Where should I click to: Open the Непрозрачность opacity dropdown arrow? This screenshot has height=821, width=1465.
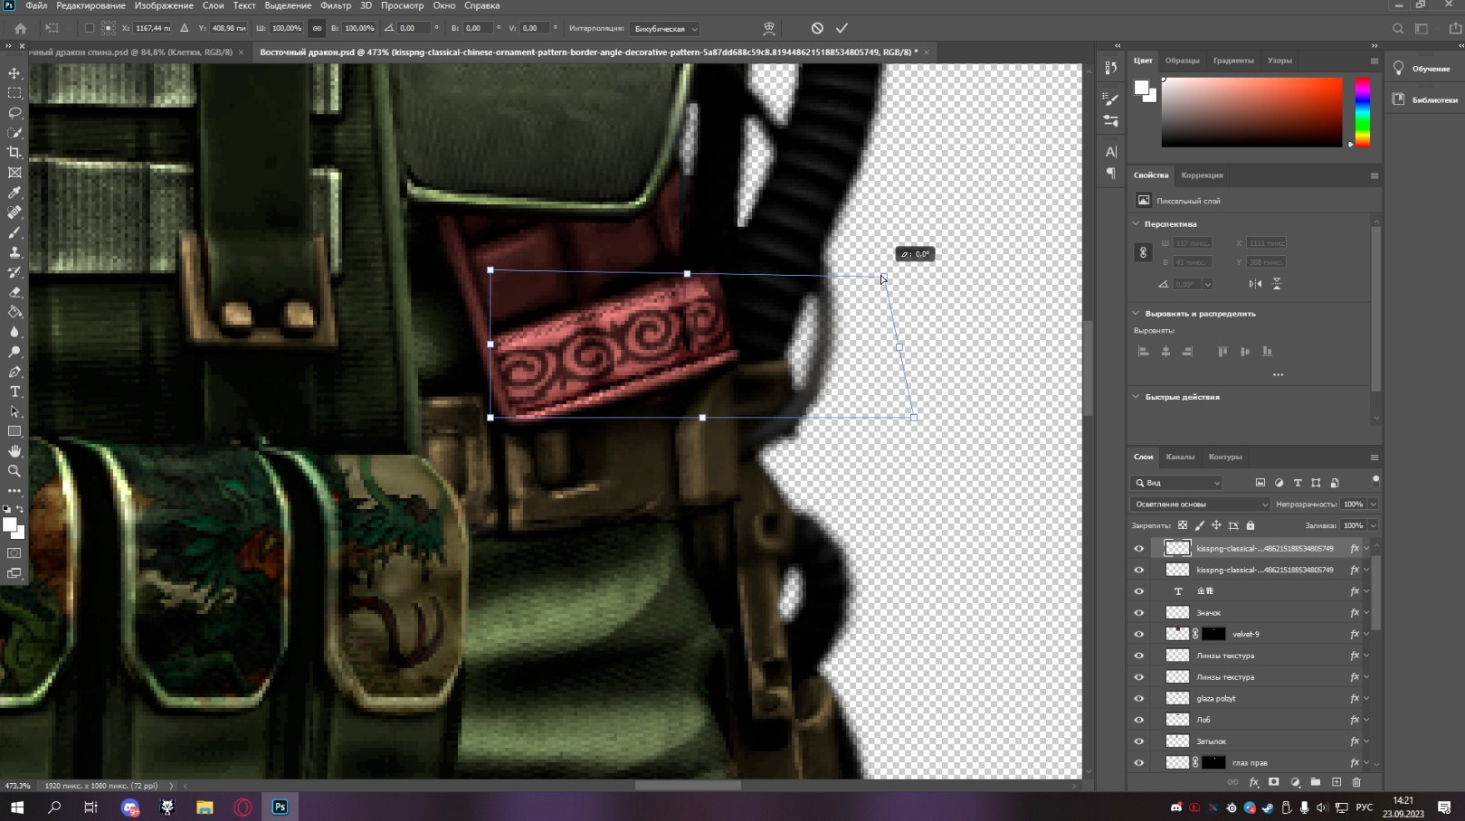click(1373, 505)
